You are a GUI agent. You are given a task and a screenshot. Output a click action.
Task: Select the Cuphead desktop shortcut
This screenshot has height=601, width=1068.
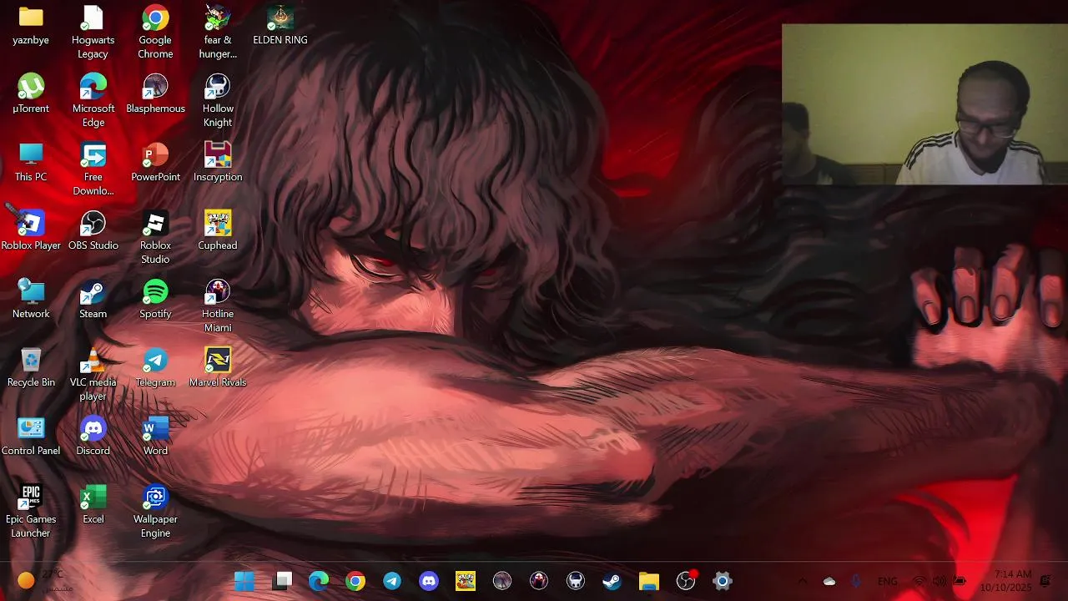coord(218,230)
